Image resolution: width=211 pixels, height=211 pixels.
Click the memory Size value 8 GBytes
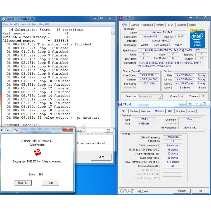(144, 123)
